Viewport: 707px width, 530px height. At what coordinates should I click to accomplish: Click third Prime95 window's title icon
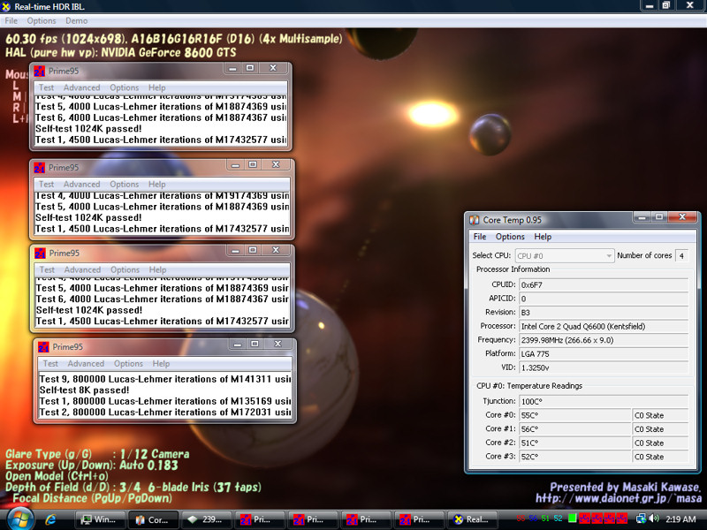40,254
